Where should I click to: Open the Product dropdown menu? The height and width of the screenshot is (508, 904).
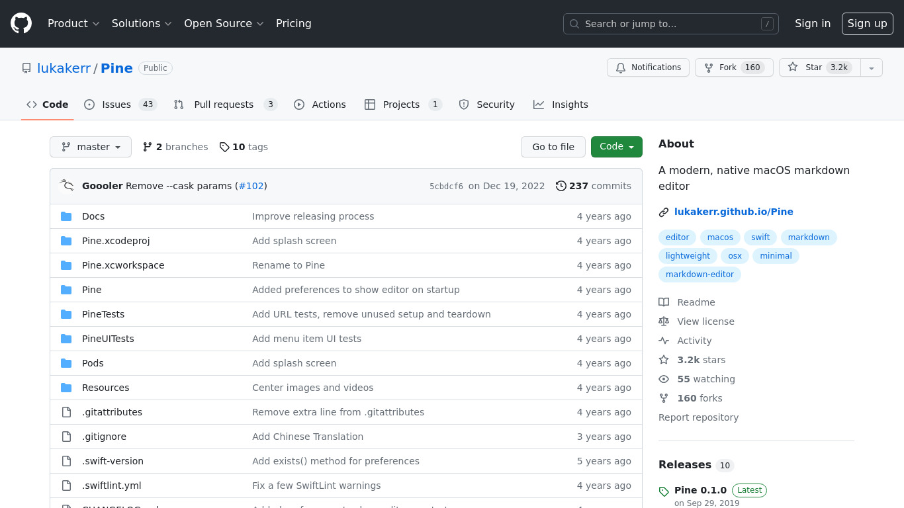click(x=73, y=24)
